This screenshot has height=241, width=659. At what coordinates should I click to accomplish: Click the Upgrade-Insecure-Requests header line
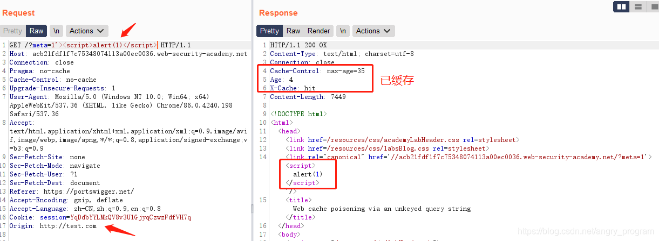pos(62,88)
